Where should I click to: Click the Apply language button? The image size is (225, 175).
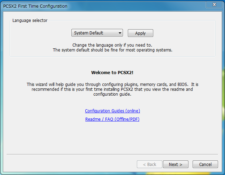coord(140,33)
